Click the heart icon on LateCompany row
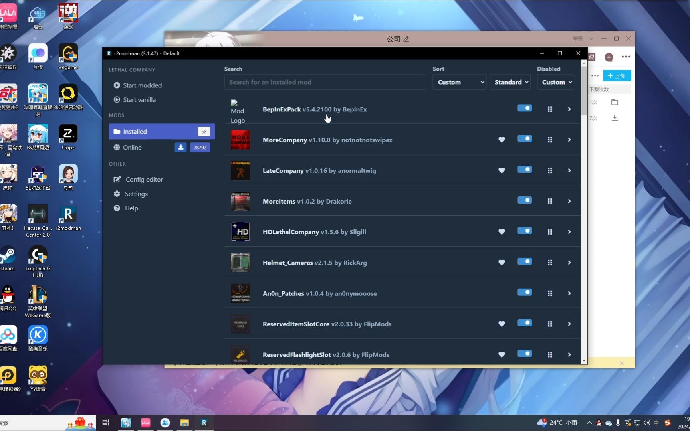Image resolution: width=690 pixels, height=431 pixels. point(502,170)
